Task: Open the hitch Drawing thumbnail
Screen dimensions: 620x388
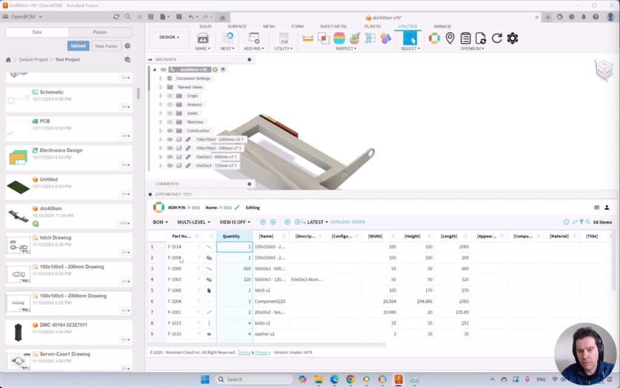Action: [x=19, y=245]
